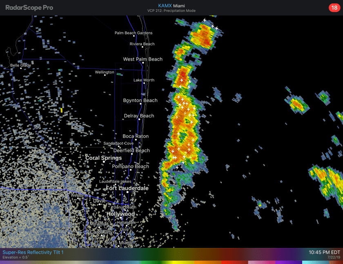Click the Boca Raton label on map
This screenshot has width=343, height=264.
point(136,136)
